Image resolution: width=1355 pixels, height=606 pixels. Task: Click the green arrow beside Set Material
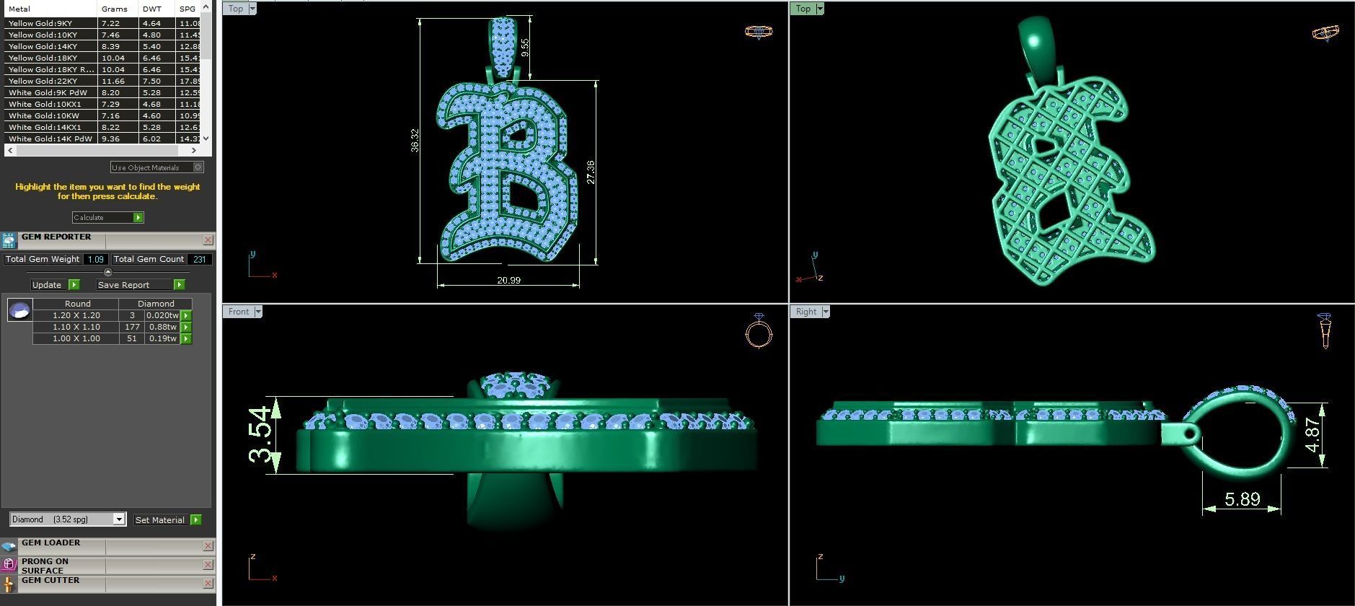[196, 519]
